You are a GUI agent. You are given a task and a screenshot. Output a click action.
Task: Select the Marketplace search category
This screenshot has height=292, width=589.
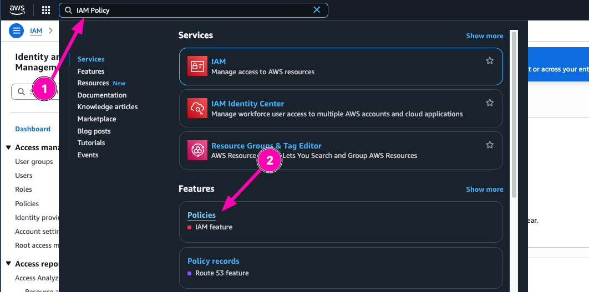pyautogui.click(x=97, y=119)
